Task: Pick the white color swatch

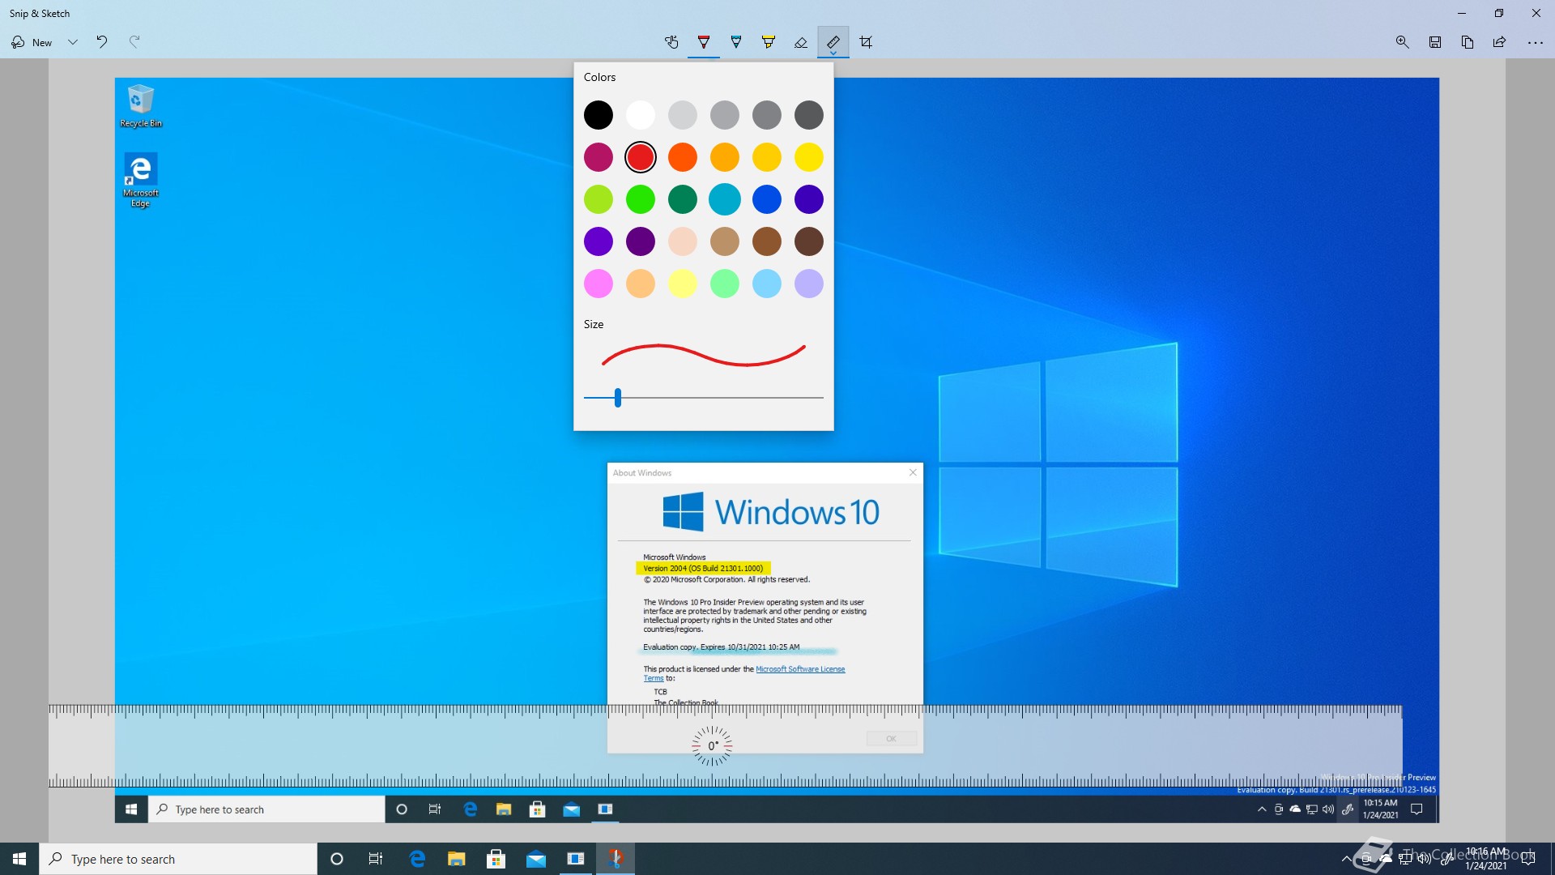Action: 641,115
